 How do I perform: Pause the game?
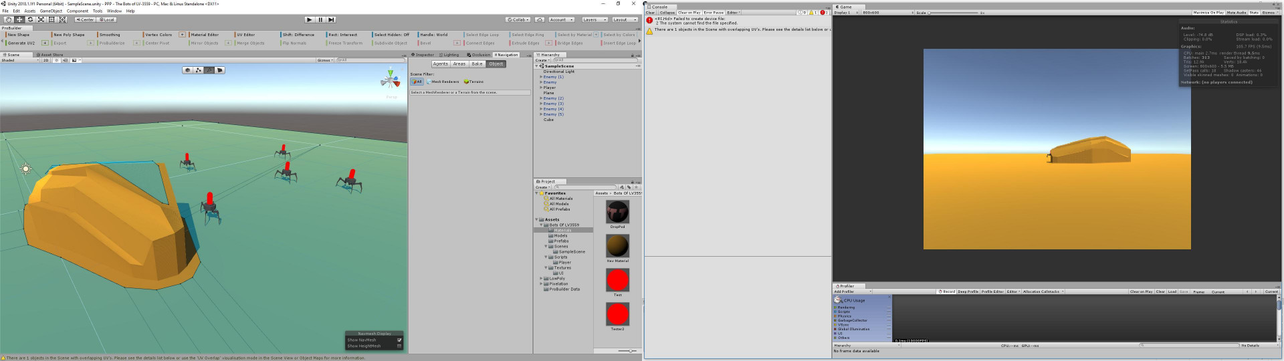[320, 19]
